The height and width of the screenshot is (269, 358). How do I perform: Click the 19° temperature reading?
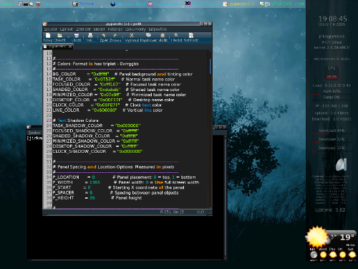pyautogui.click(x=347, y=237)
